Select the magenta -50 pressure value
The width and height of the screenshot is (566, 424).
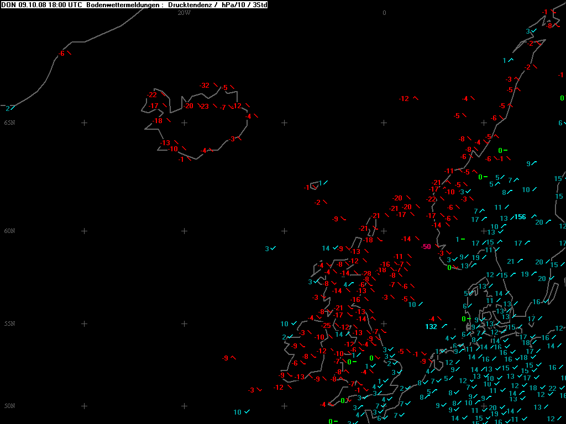tap(426, 246)
